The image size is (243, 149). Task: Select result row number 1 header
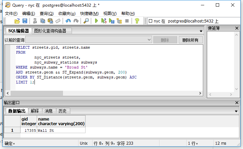coord(12,130)
